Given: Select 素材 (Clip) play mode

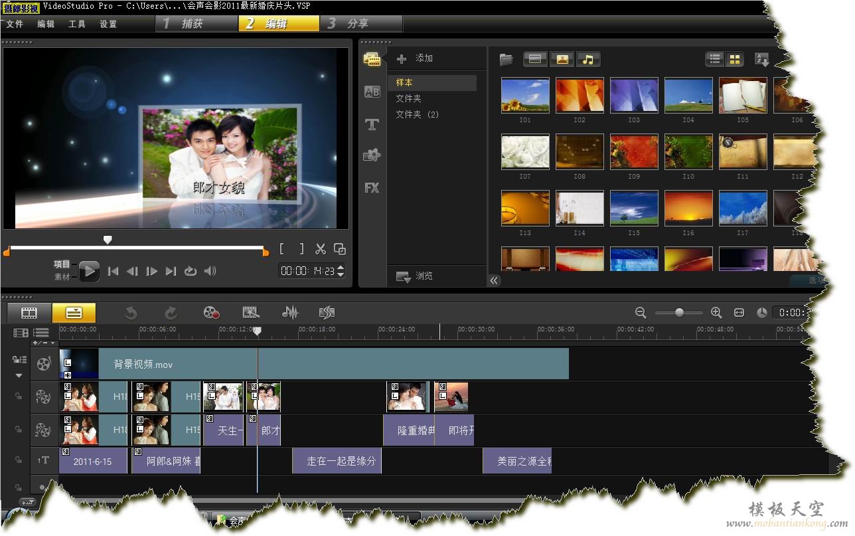Looking at the screenshot, I should (62, 276).
